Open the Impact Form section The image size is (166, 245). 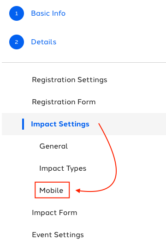pyautogui.click(x=54, y=213)
